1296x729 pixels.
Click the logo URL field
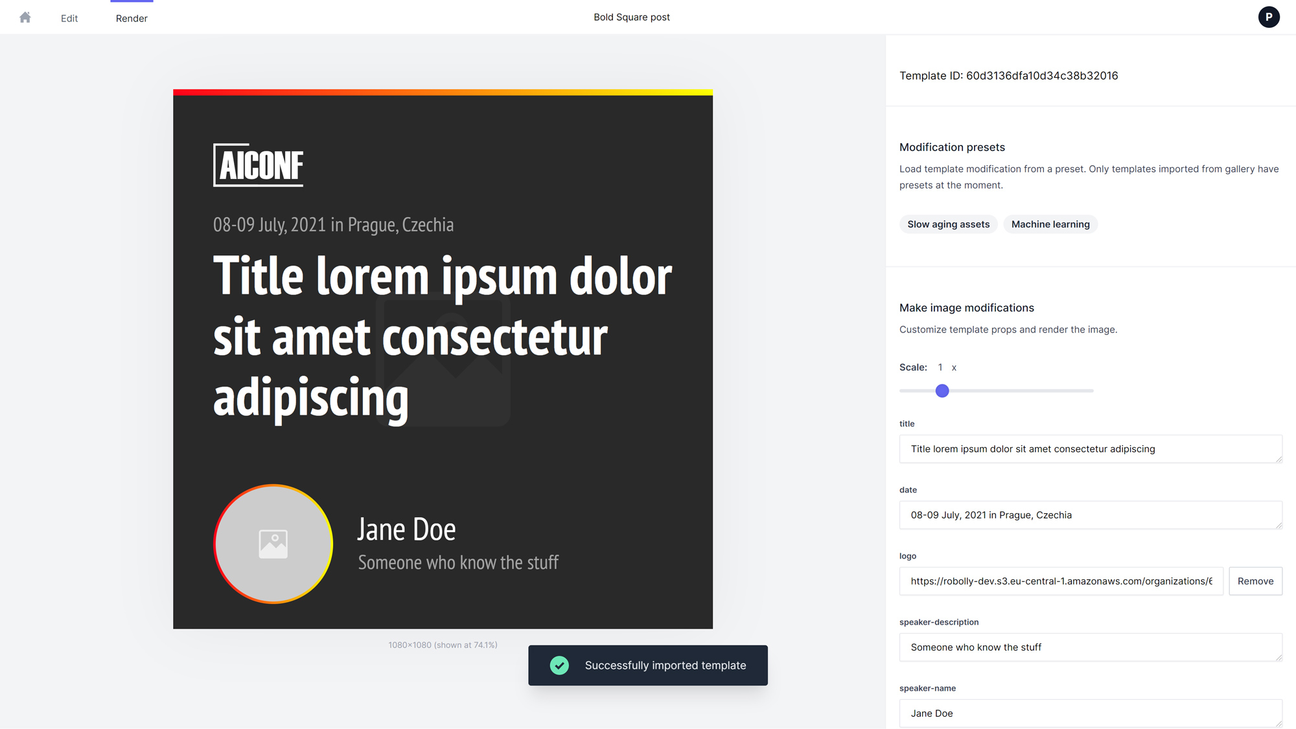[1060, 581]
